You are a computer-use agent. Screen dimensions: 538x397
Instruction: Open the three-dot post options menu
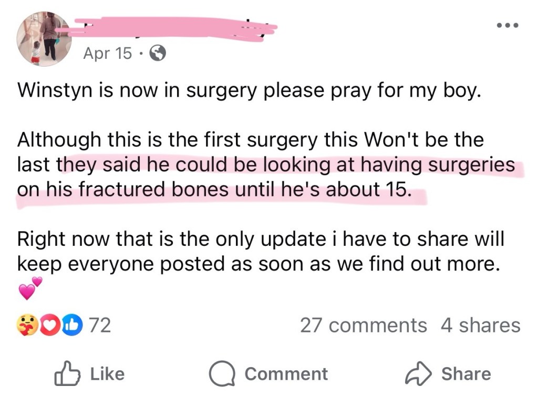(508, 25)
